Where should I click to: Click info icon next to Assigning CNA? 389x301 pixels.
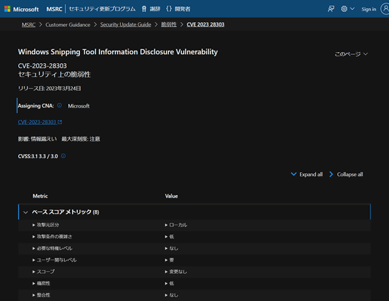(x=59, y=105)
